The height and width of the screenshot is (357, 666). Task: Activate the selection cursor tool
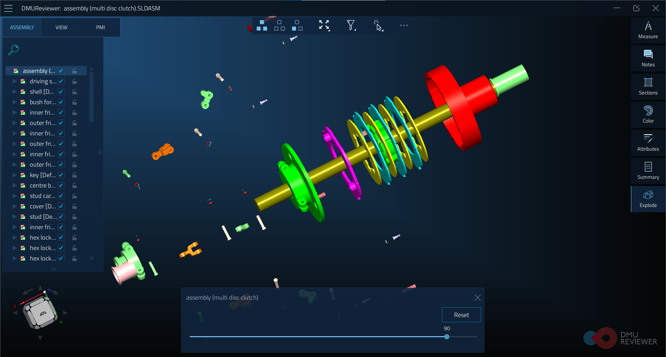point(378,25)
